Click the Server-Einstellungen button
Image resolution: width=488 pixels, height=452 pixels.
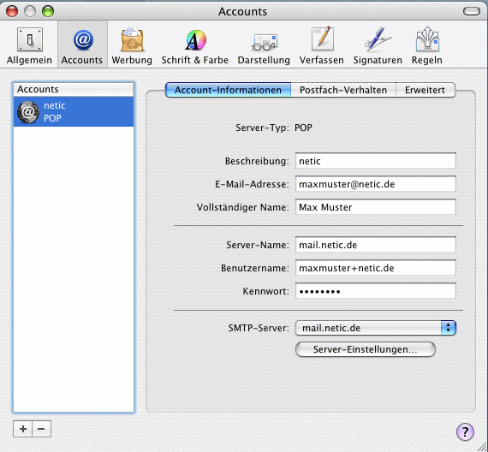coord(365,349)
